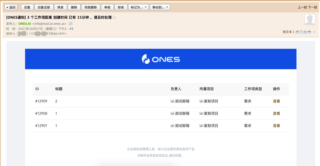Viewport: 320px width, 166px height.
Task: Go back with the 返回 button
Action: [11, 7]
